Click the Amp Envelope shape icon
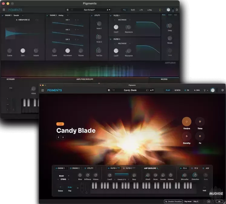The width and height of the screenshot is (226, 204). (x=158, y=168)
